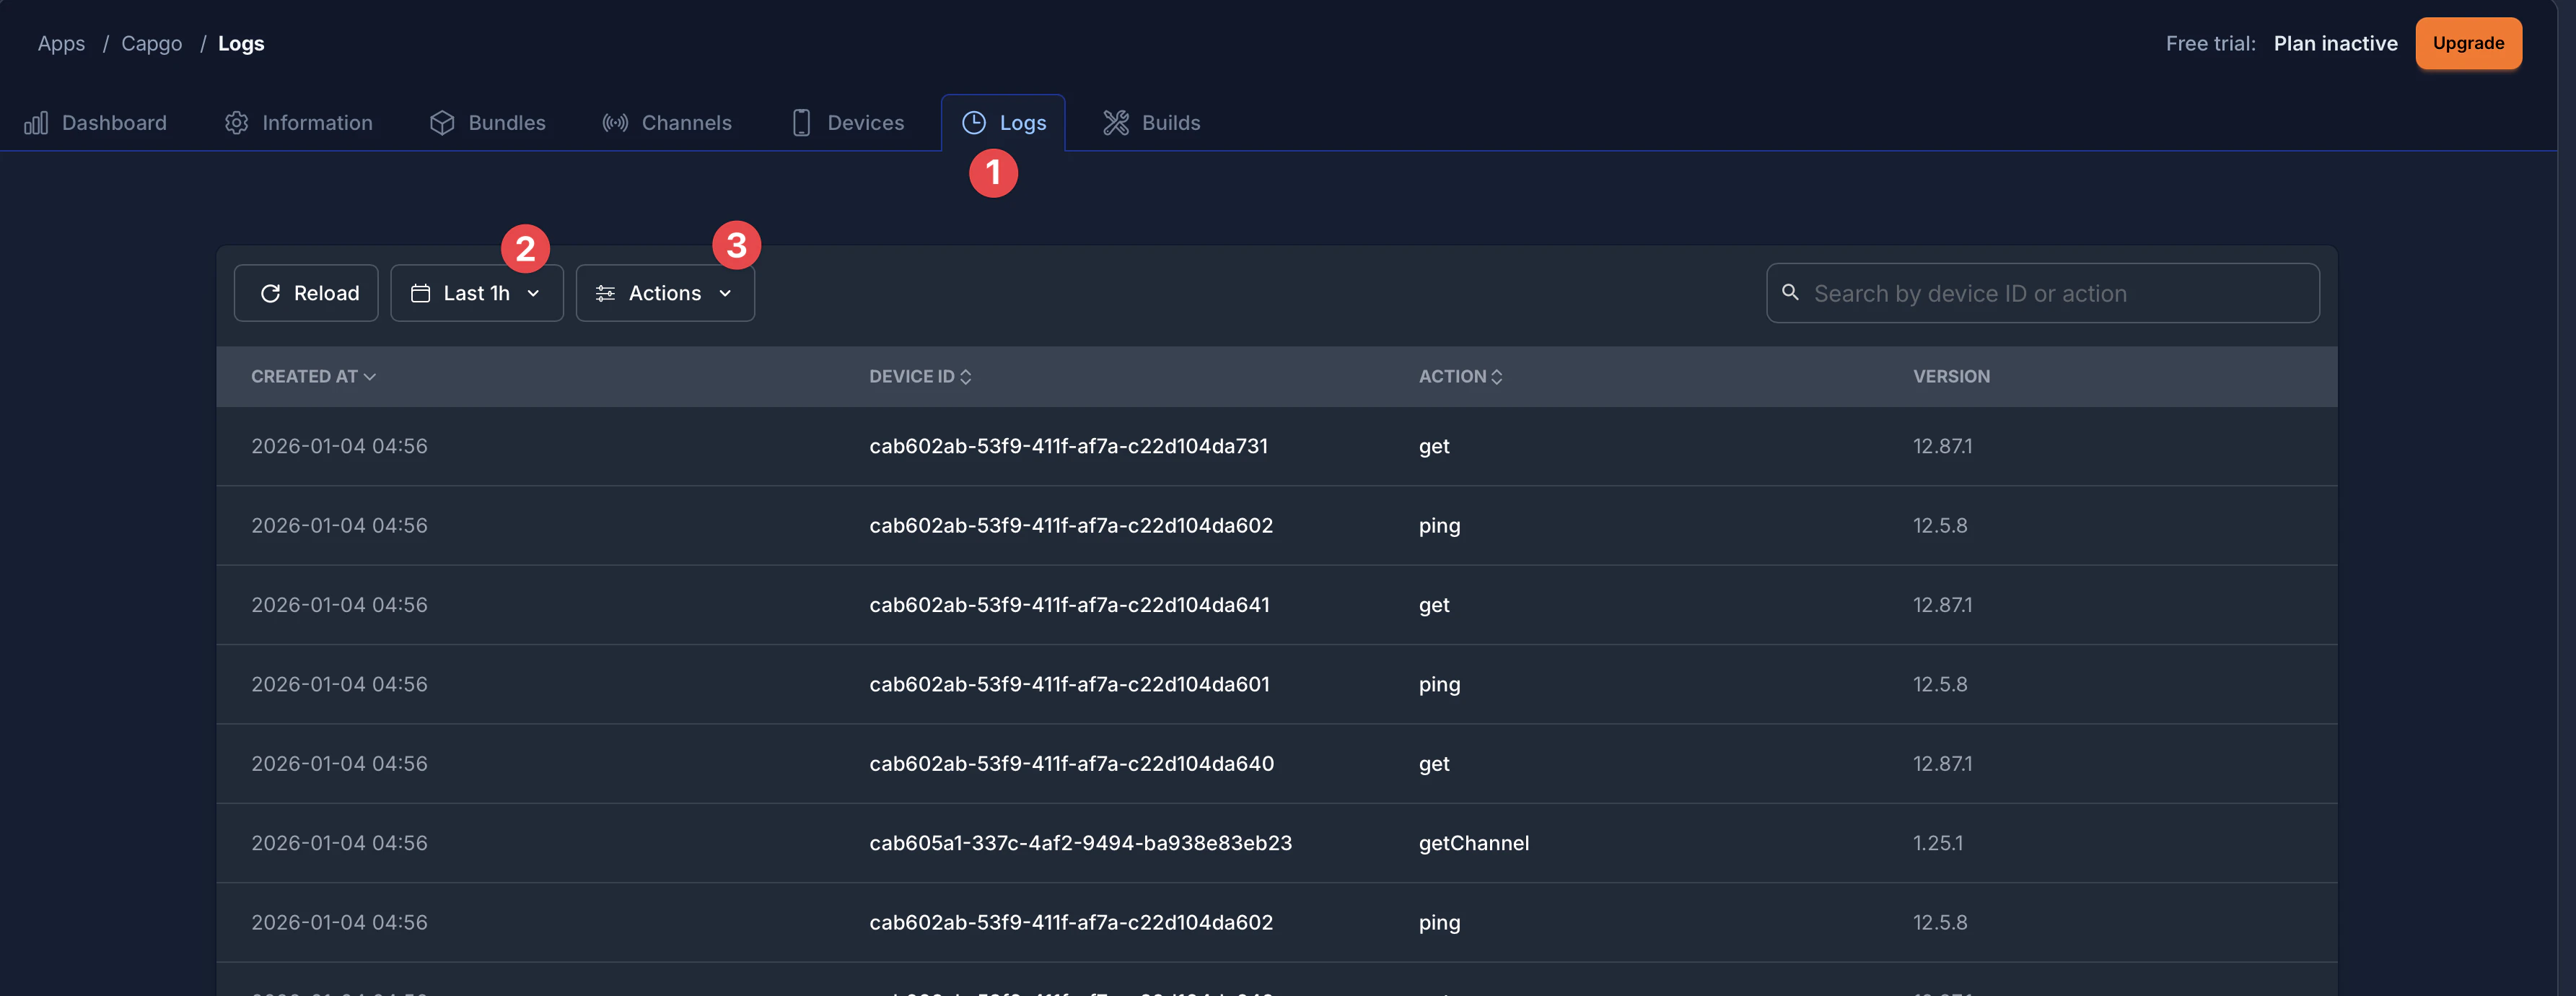
Task: Open the Last 1h time range dropdown
Action: click(x=477, y=293)
